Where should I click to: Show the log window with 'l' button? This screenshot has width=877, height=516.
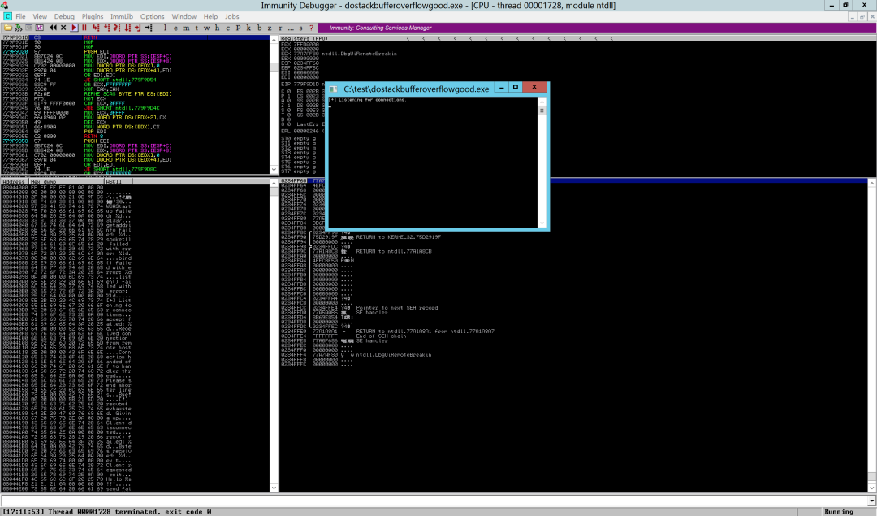165,28
